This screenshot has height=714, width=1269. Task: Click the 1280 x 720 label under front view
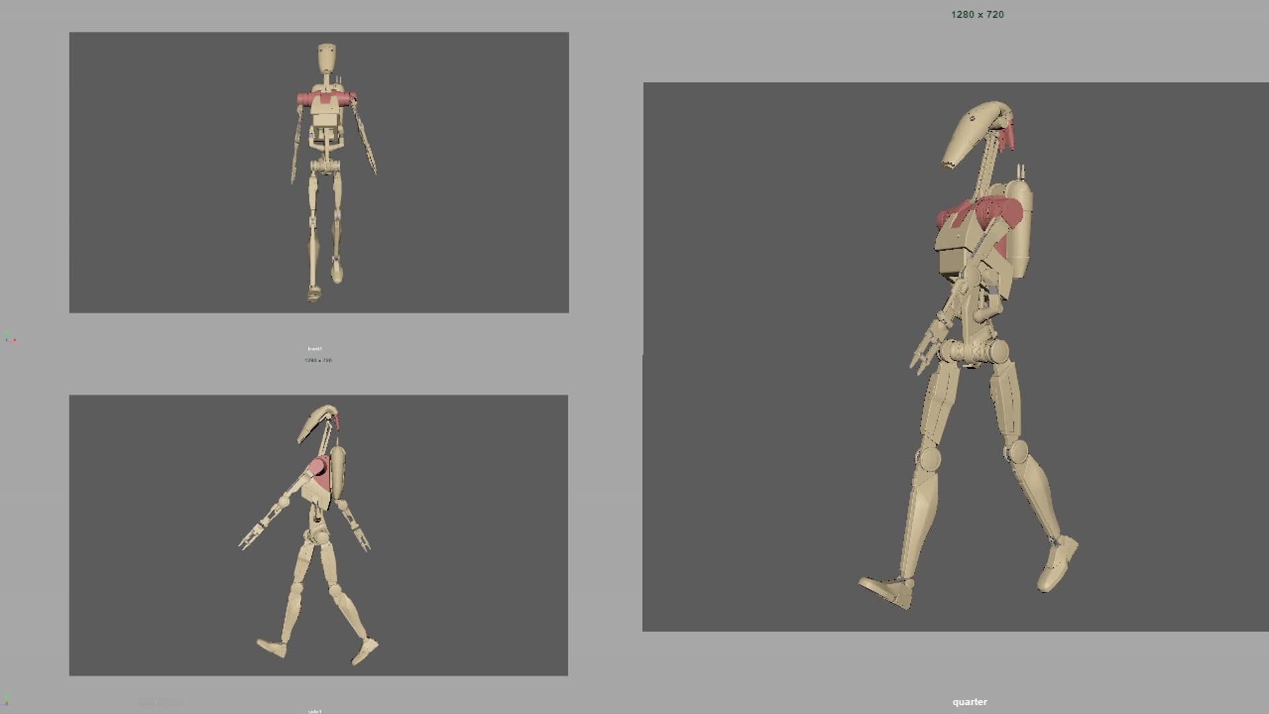click(318, 360)
